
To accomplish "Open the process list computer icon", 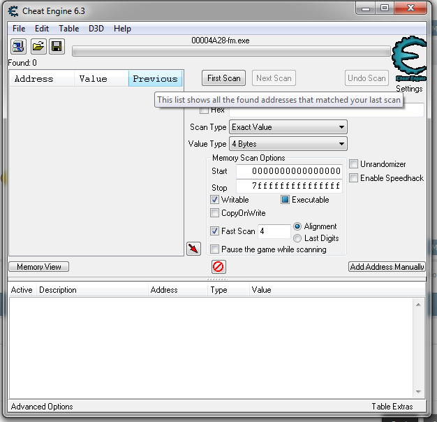I will pyautogui.click(x=18, y=46).
